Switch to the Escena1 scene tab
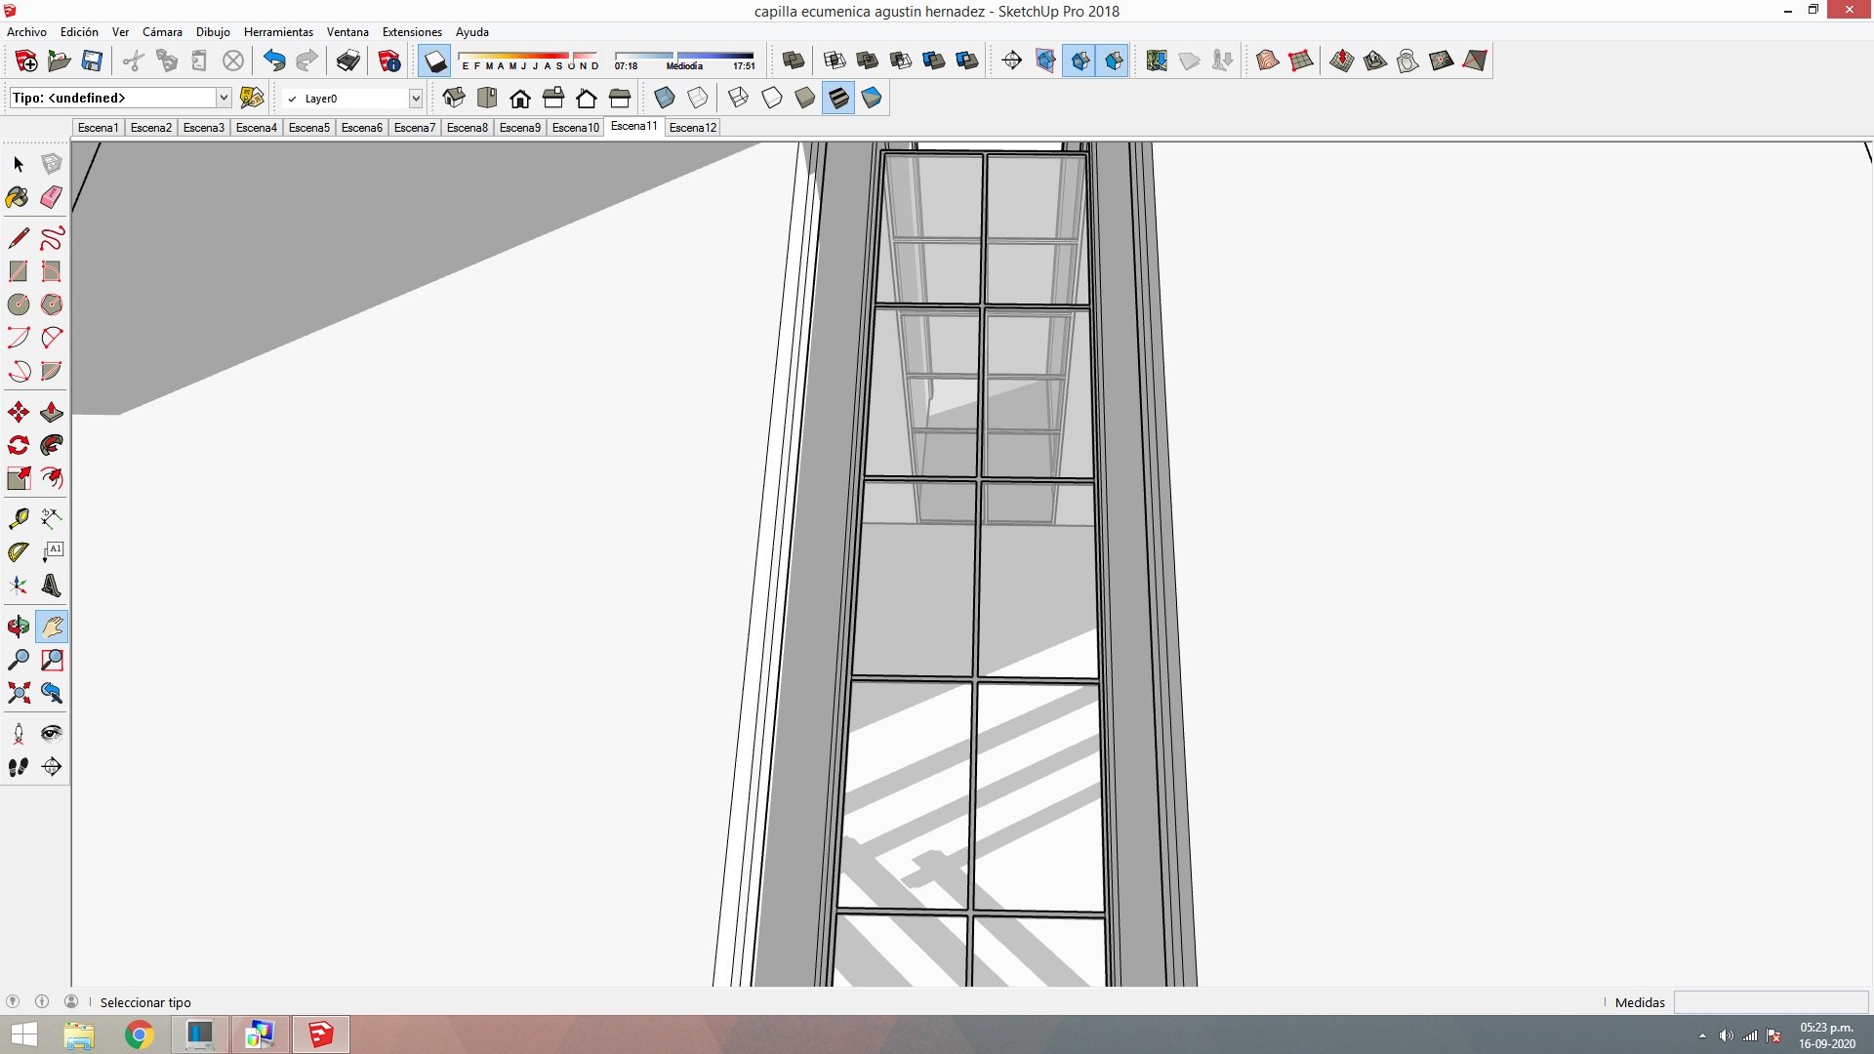The image size is (1874, 1054). (x=99, y=127)
